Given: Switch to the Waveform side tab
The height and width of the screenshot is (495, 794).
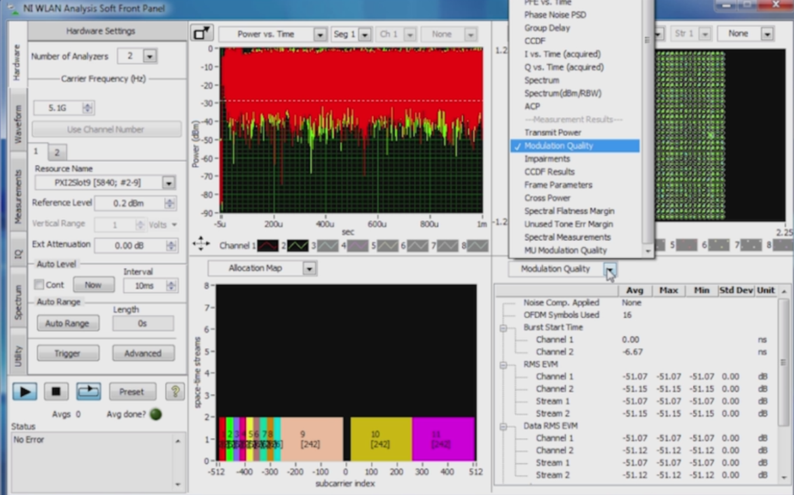Looking at the screenshot, I should (18, 123).
